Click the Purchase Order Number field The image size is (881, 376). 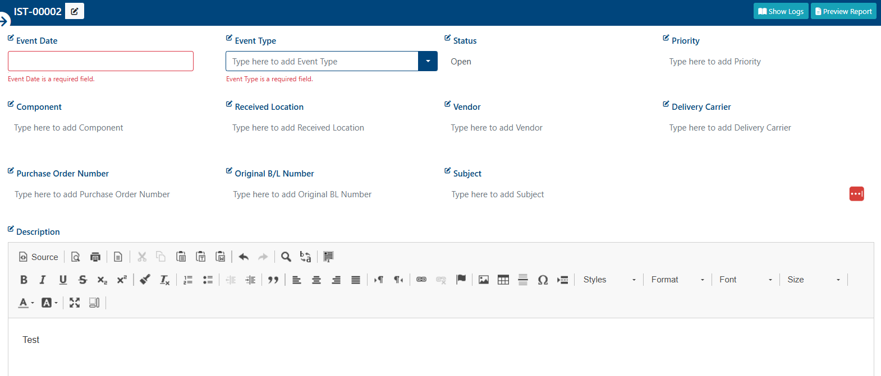click(x=92, y=194)
